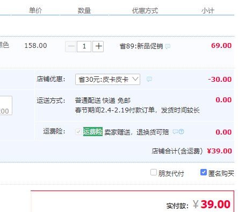Image resolution: width=238 pixels, height=212 pixels.
Task: Click the green 运费险 badge
Action: click(x=93, y=132)
